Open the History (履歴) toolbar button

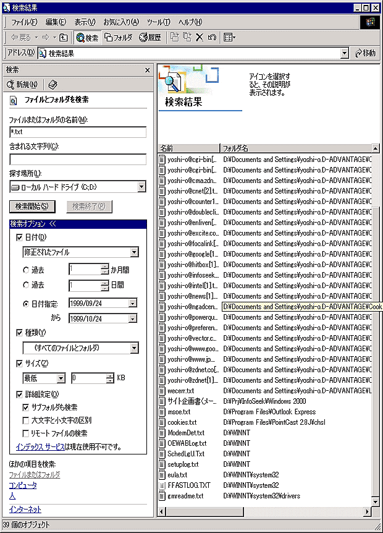(150, 37)
